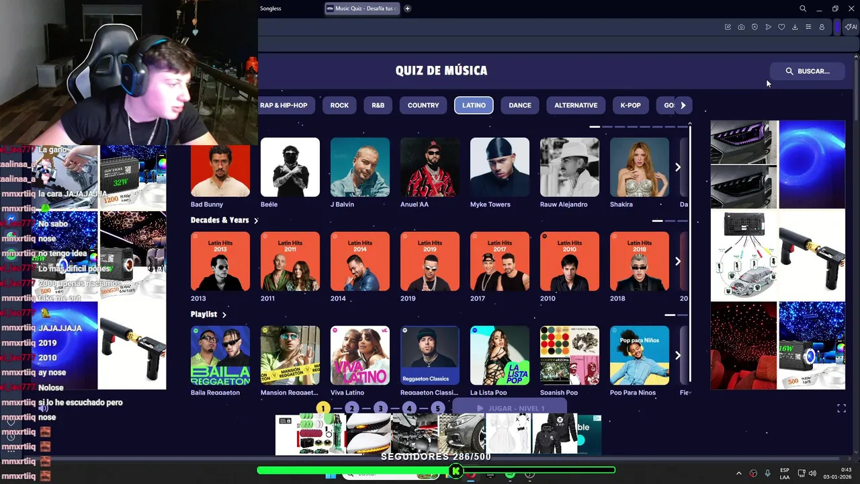The height and width of the screenshot is (484, 860).
Task: Open the Latin Hits 2017 card
Action: coord(500,268)
